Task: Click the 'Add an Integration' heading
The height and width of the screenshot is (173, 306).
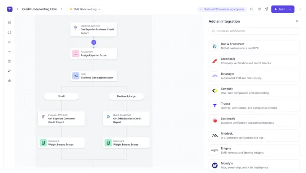Action: click(x=224, y=22)
